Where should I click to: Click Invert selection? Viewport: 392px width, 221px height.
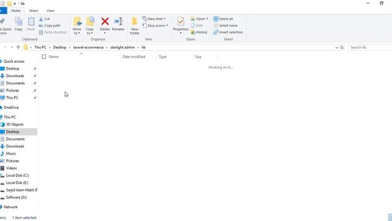[x=228, y=33]
